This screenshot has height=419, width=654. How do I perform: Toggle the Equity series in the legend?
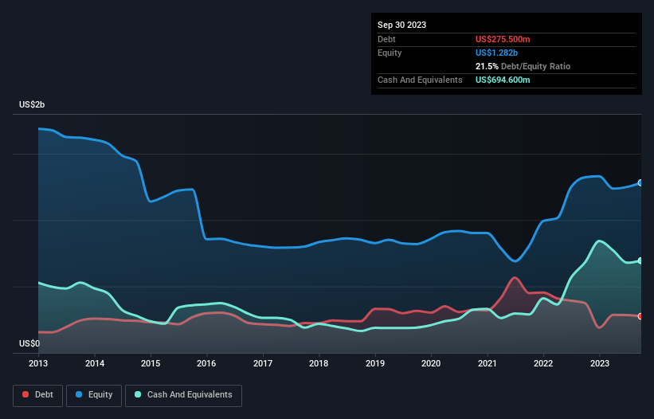pyautogui.click(x=94, y=395)
